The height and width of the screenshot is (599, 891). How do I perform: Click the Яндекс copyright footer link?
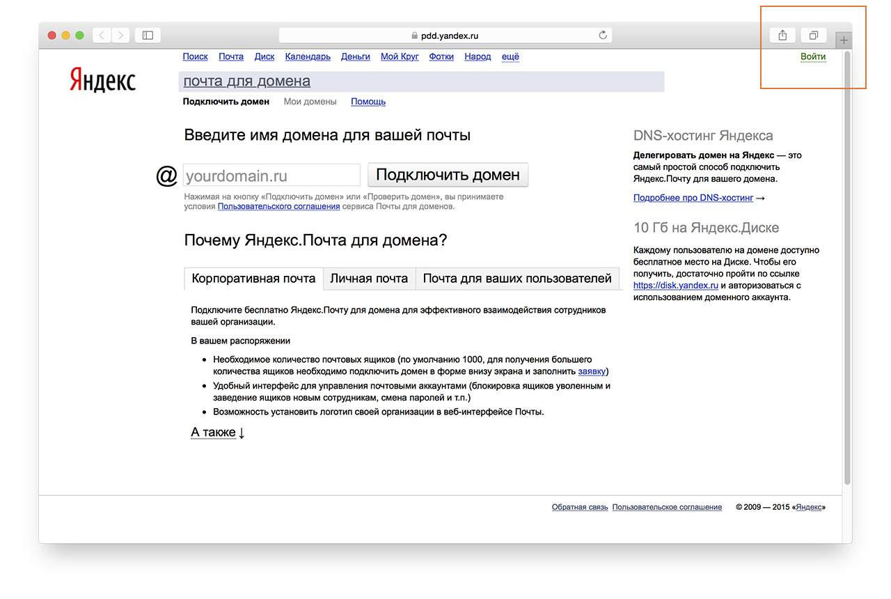[x=809, y=507]
